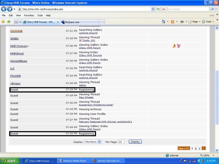Click the Display button
The height and width of the screenshot is (164, 219).
[x=135, y=142]
